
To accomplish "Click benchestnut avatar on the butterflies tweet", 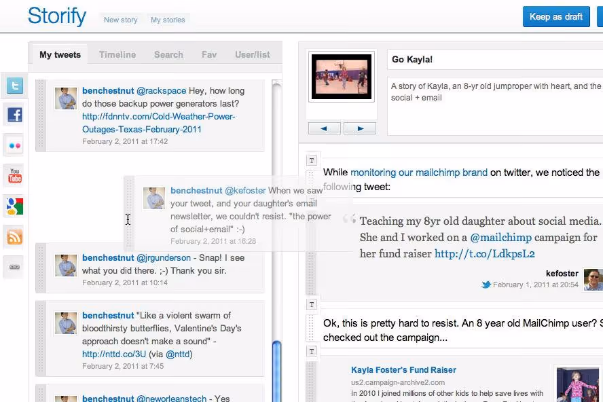I will [x=66, y=323].
